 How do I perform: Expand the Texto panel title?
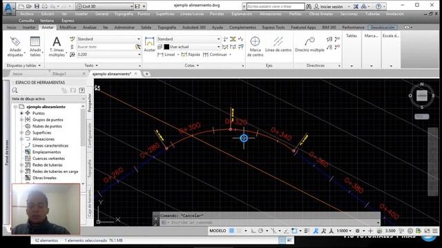[91, 65]
